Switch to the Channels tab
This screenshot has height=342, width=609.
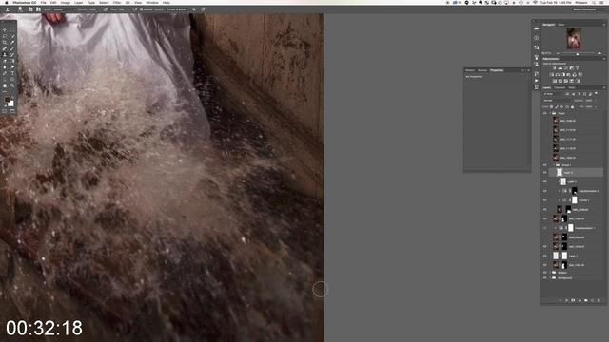[560, 87]
